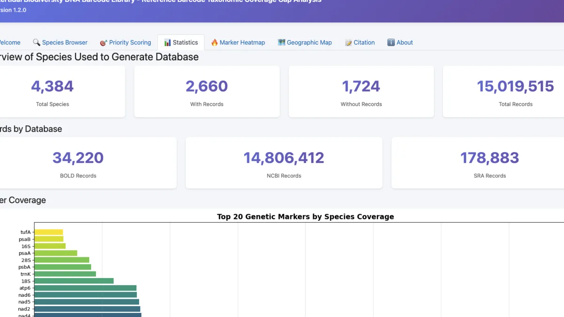Screen dimensions: 564x317
Task: Click the target icon on Priority Scoring tab
Action: click(103, 42)
